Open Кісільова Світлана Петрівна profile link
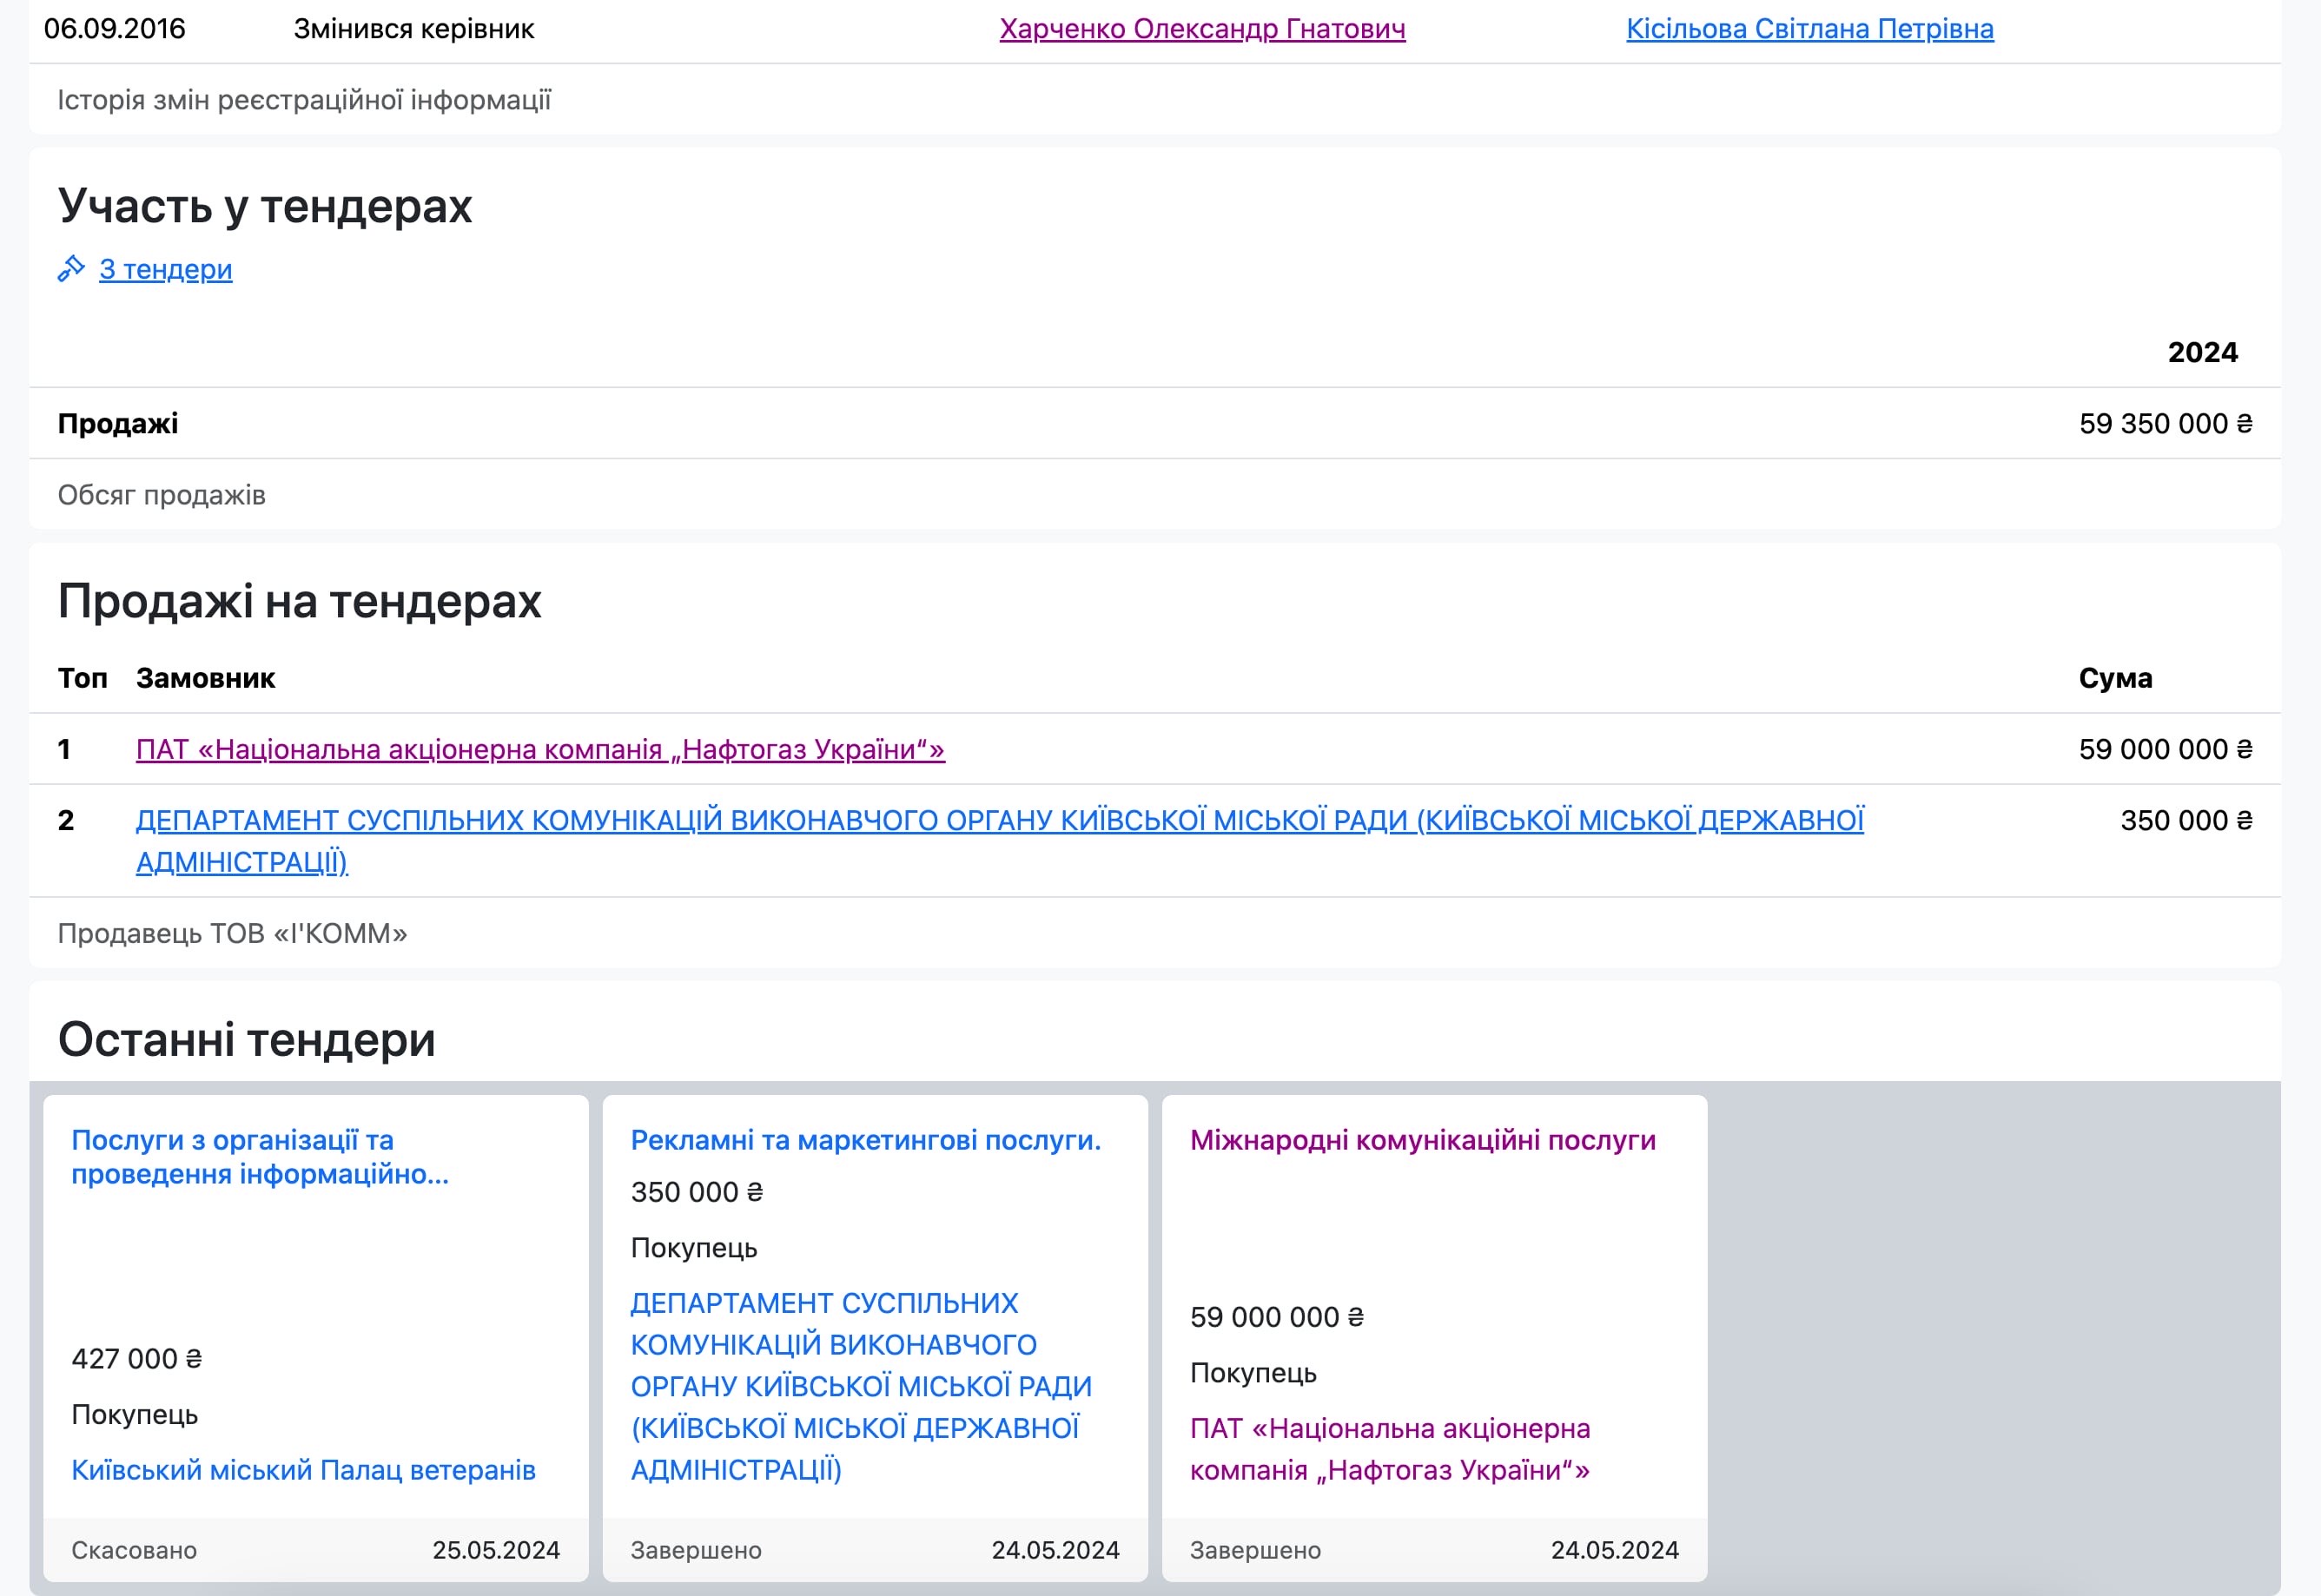The image size is (2321, 1596). 1809,29
